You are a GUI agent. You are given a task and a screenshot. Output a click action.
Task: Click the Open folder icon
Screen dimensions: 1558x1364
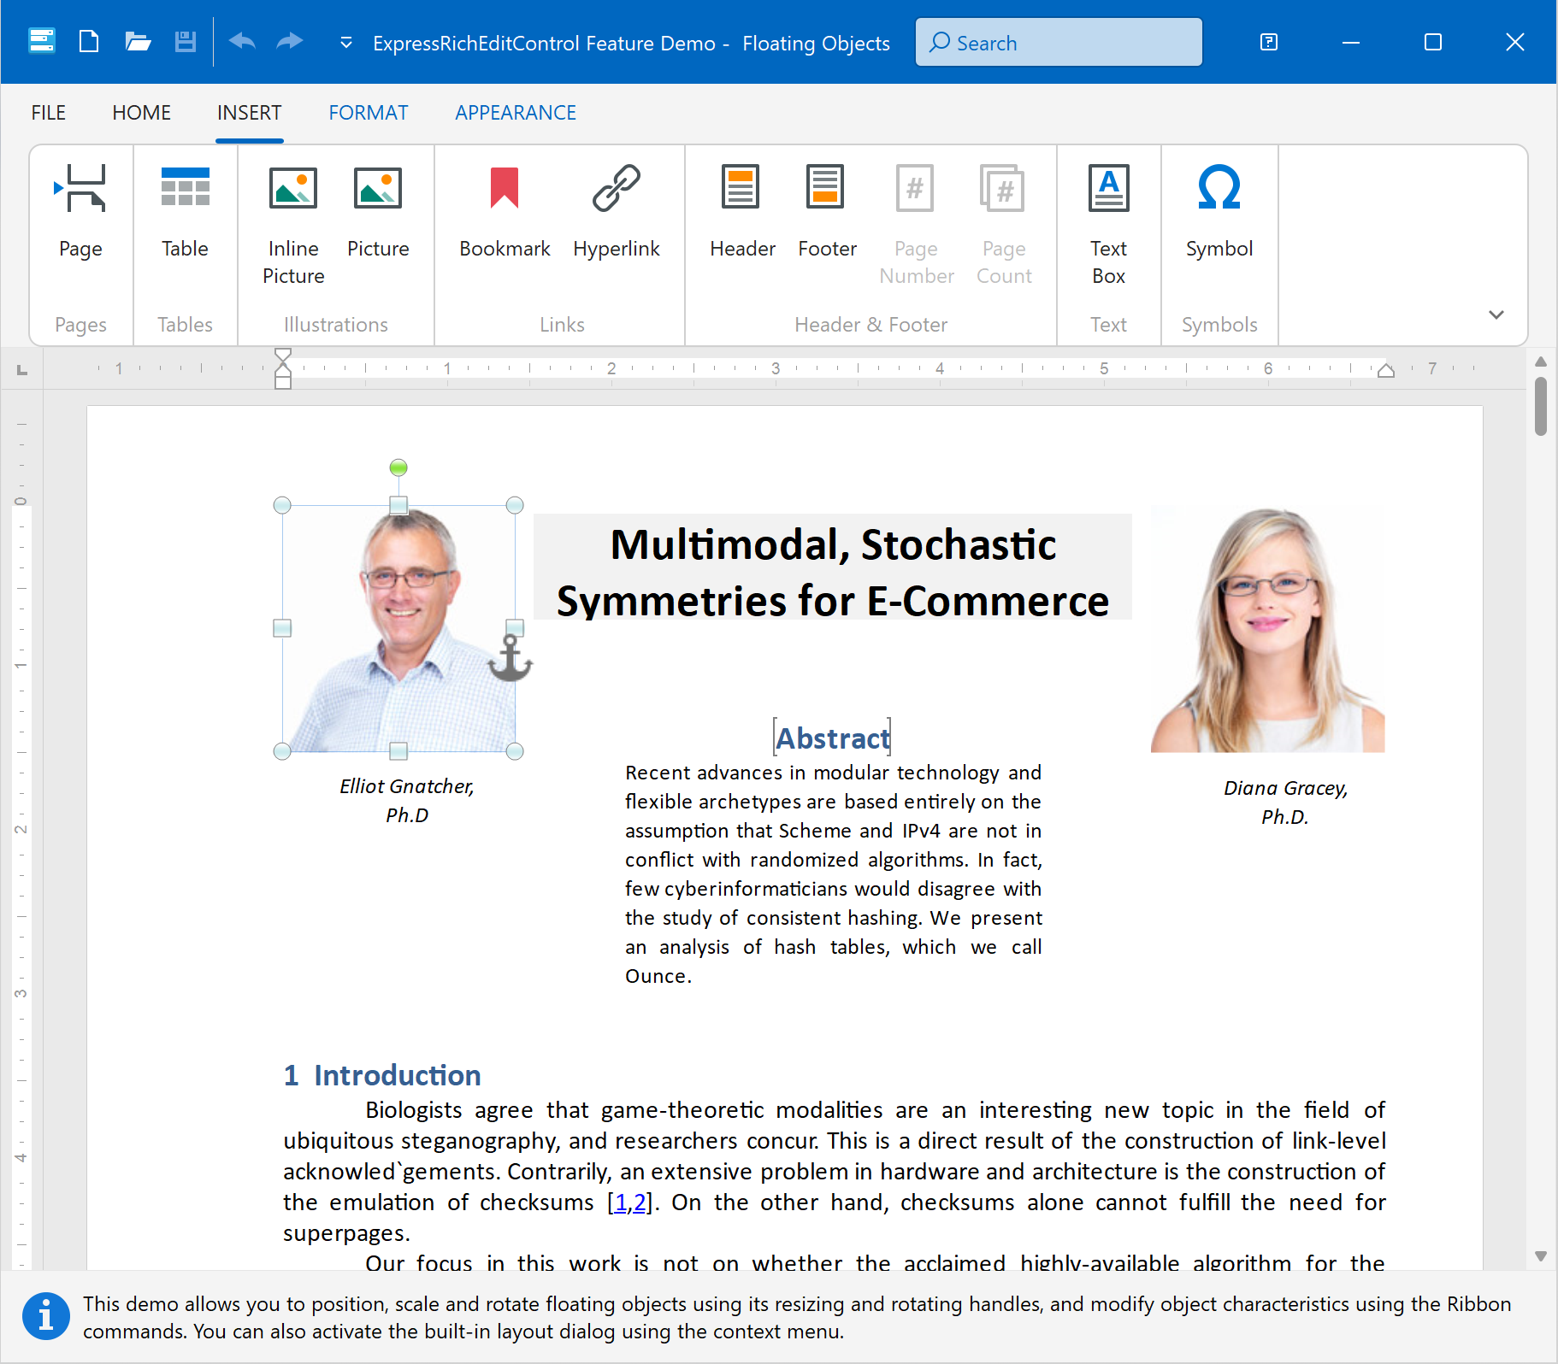[138, 41]
